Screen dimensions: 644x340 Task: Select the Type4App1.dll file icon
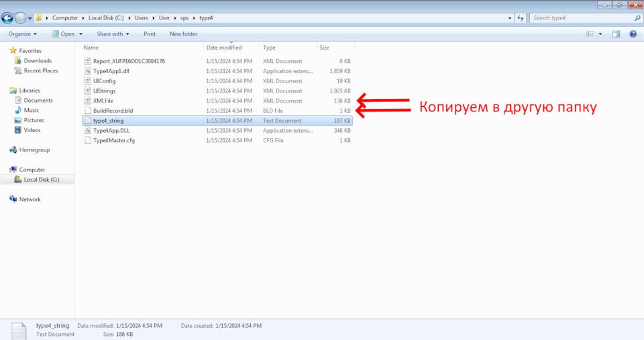click(x=87, y=71)
